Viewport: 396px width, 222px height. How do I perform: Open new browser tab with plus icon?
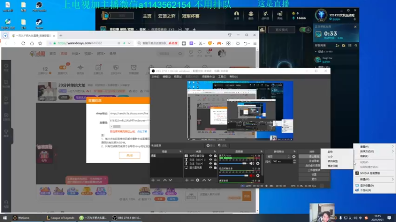coord(61,36)
